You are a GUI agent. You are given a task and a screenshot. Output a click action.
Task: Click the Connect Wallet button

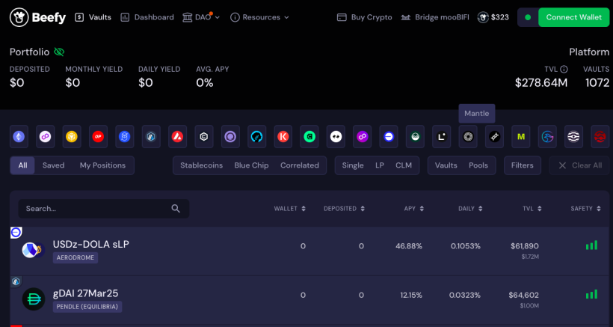pos(573,17)
